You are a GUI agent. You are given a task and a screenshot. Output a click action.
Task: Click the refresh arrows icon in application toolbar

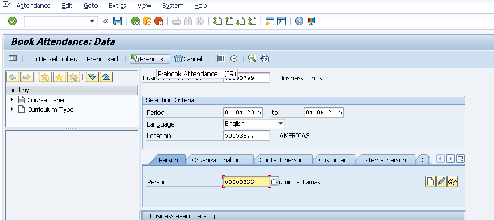pyautogui.click(x=265, y=59)
